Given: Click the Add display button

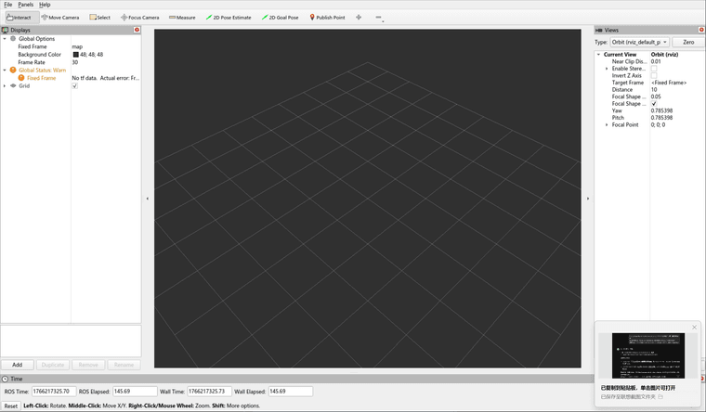Looking at the screenshot, I should 17,365.
